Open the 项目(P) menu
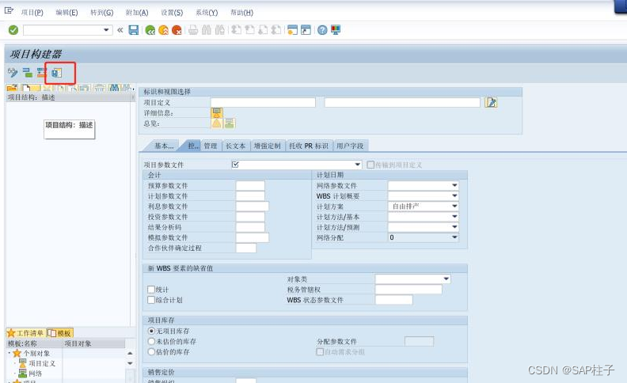 pyautogui.click(x=32, y=13)
